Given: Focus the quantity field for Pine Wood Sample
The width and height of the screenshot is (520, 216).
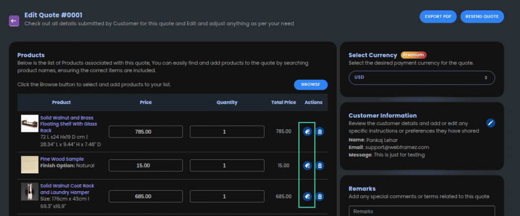Looking at the screenshot, I should (227, 165).
